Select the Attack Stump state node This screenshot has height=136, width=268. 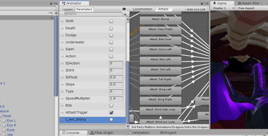point(160,20)
